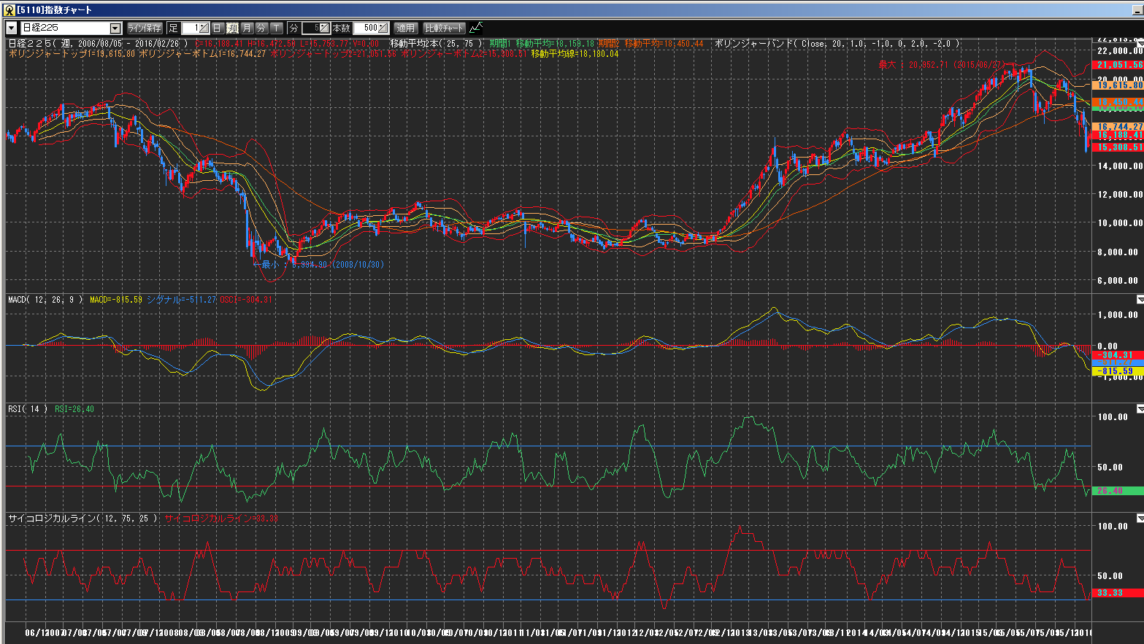Click the 本数 input field showing 500
Screen dimensions: 1144x644
(366, 28)
